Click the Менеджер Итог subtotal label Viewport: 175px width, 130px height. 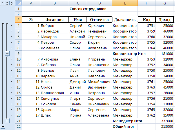(127, 121)
